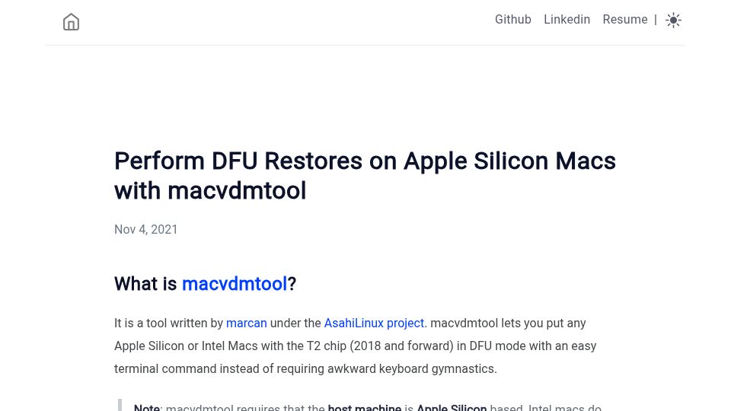Toggle the light/dark theme sun icon

[x=673, y=20]
